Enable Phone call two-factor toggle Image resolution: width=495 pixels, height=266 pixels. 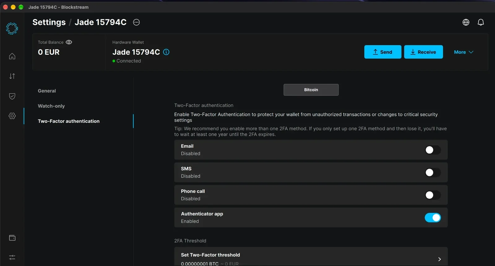(x=433, y=195)
